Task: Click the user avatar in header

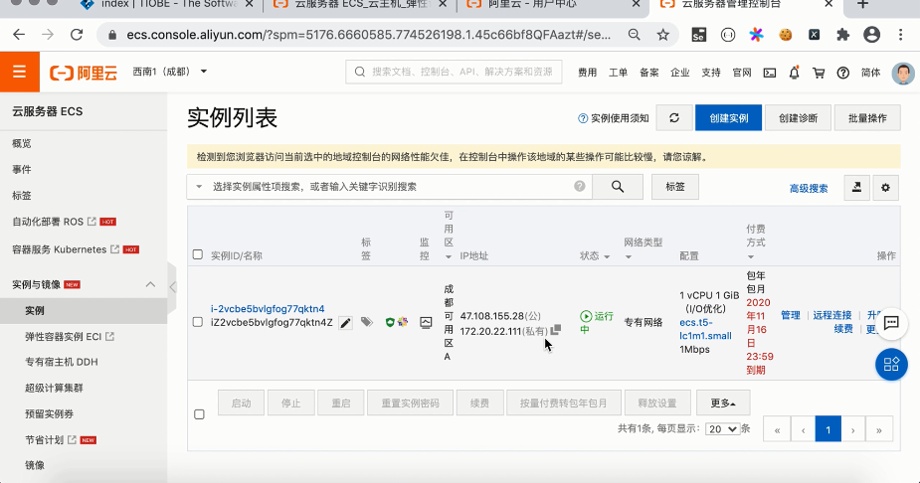Action: coord(903,73)
